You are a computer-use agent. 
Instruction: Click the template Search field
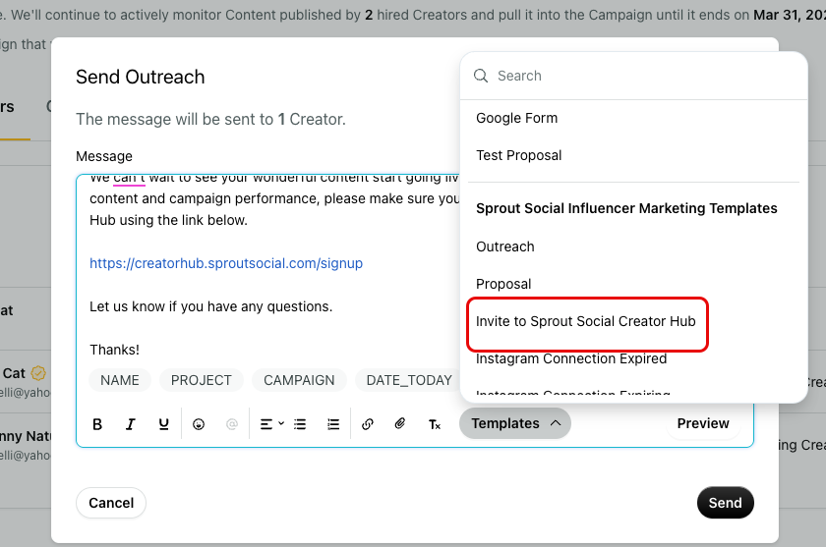tap(633, 76)
